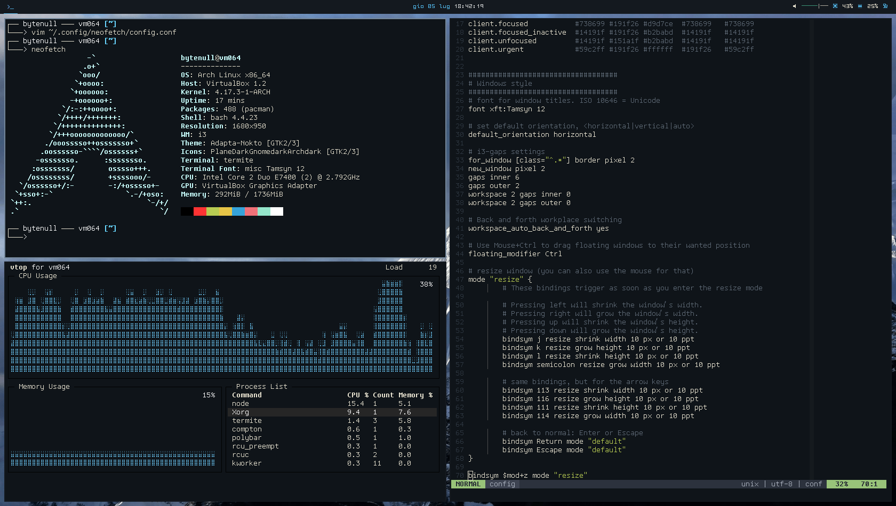Click the 'bytenull@vm064' neofetch title
This screenshot has width=896, height=506.
pos(211,58)
